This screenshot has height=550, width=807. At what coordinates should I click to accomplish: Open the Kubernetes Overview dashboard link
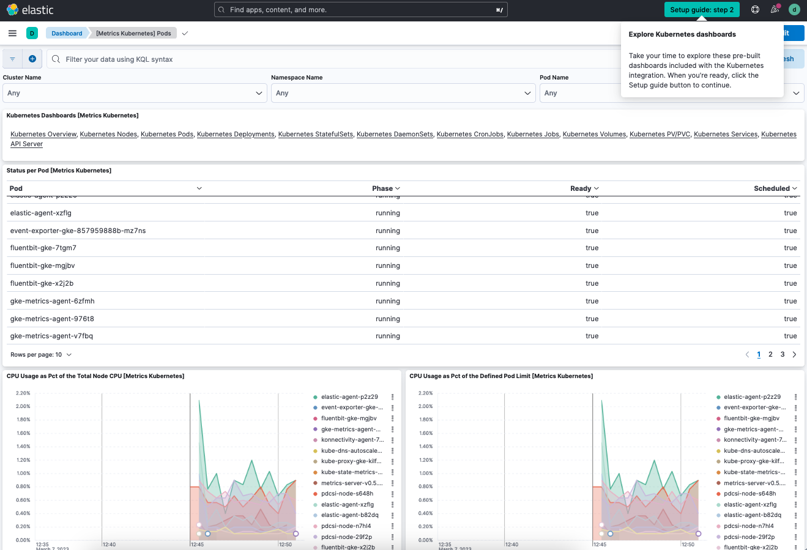pyautogui.click(x=43, y=134)
